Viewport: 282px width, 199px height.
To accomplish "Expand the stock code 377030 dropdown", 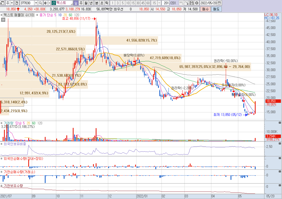I will click(36, 3).
